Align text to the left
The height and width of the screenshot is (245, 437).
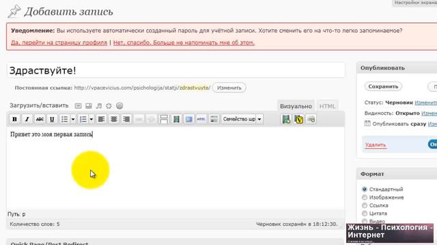coord(102,119)
